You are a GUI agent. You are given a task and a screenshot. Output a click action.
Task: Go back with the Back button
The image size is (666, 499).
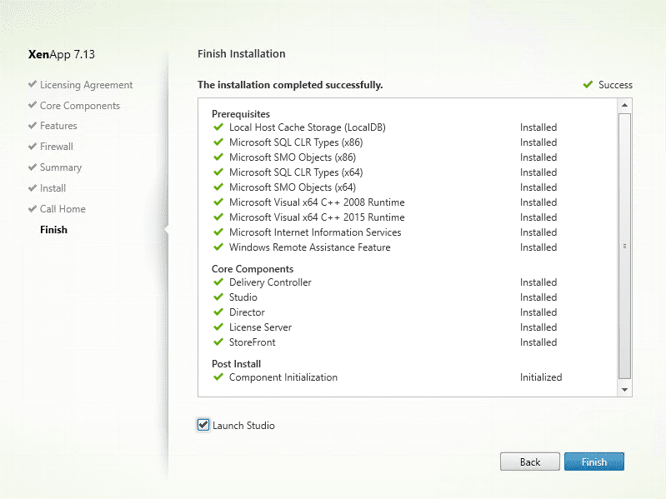[529, 462]
